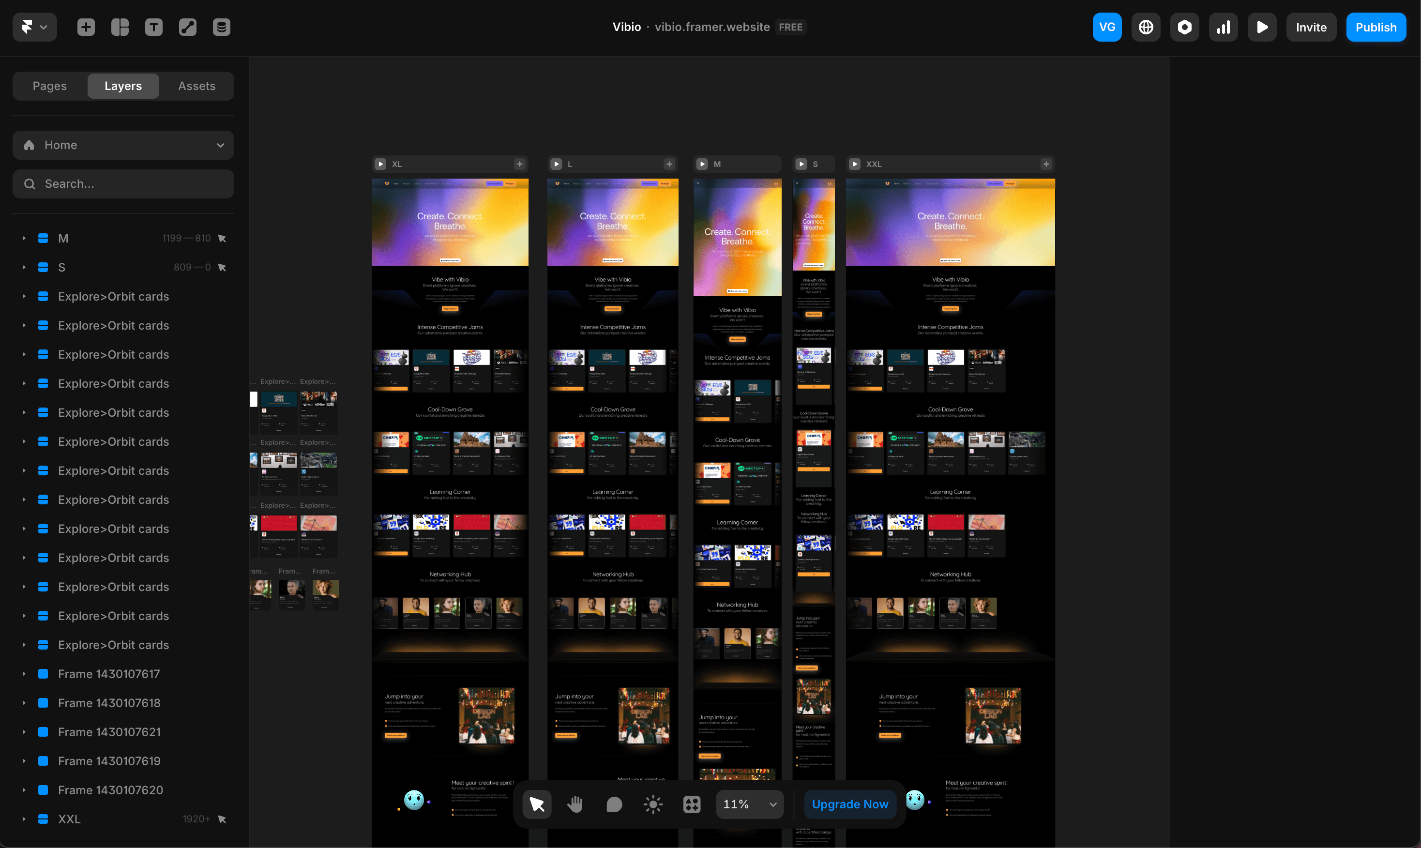Select the comment bubble tool

click(x=614, y=804)
